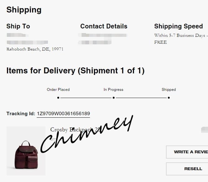The height and width of the screenshot is (182, 208).
Task: Click the Contact Details heading
Action: tap(104, 26)
